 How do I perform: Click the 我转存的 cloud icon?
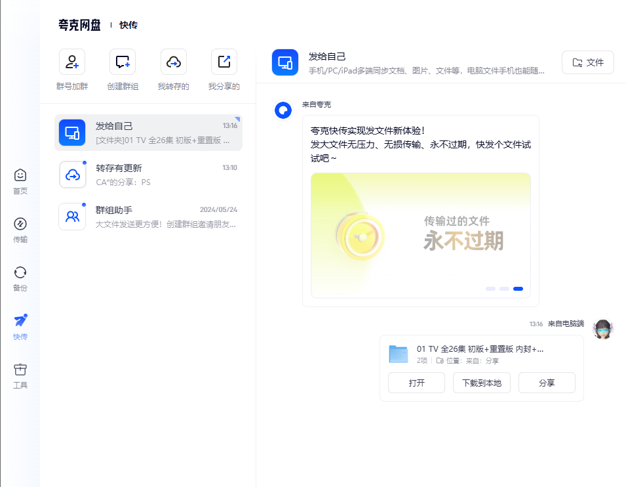click(172, 60)
